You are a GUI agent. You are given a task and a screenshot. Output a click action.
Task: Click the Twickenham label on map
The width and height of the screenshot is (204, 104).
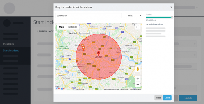[x=78, y=67]
